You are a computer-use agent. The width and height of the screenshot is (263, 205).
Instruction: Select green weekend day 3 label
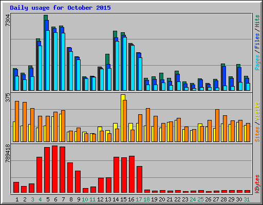[32, 199]
